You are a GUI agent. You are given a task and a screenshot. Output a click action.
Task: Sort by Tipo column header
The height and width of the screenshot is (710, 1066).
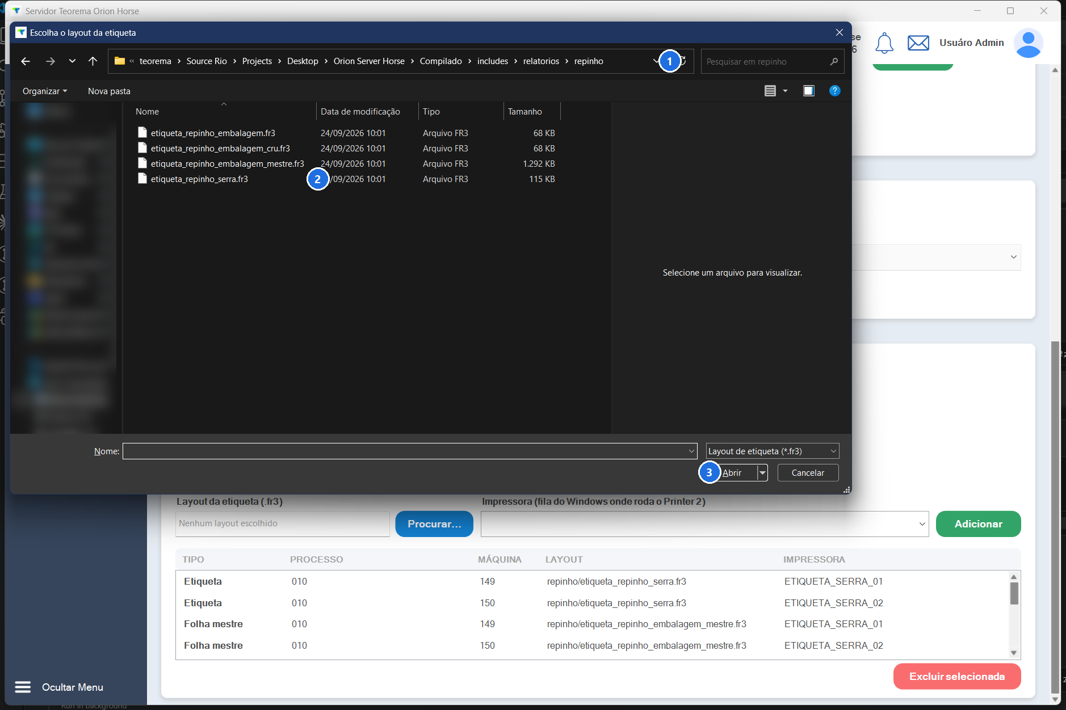(461, 112)
